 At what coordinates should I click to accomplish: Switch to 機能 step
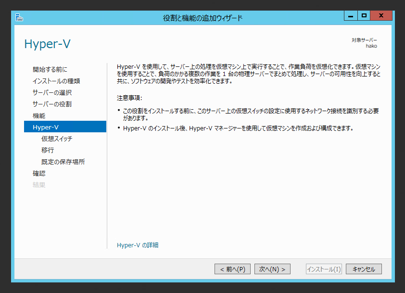[39, 115]
